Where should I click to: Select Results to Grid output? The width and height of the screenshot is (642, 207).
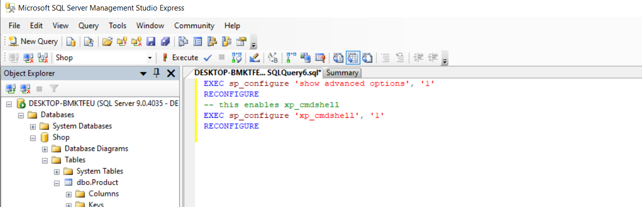[x=353, y=58]
